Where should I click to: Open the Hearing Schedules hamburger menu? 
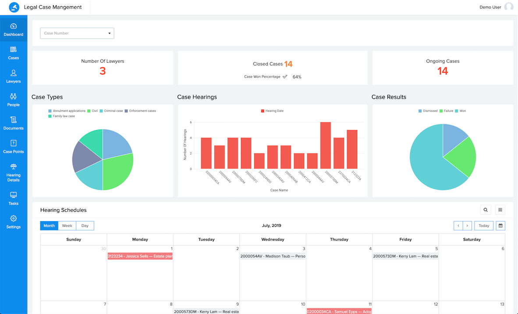500,210
